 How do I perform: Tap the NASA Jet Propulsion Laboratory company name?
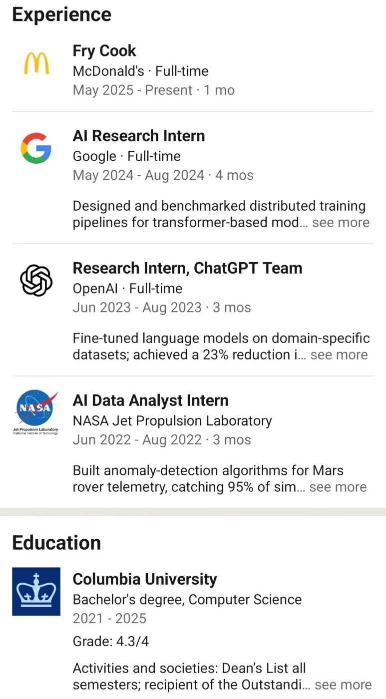(x=172, y=421)
